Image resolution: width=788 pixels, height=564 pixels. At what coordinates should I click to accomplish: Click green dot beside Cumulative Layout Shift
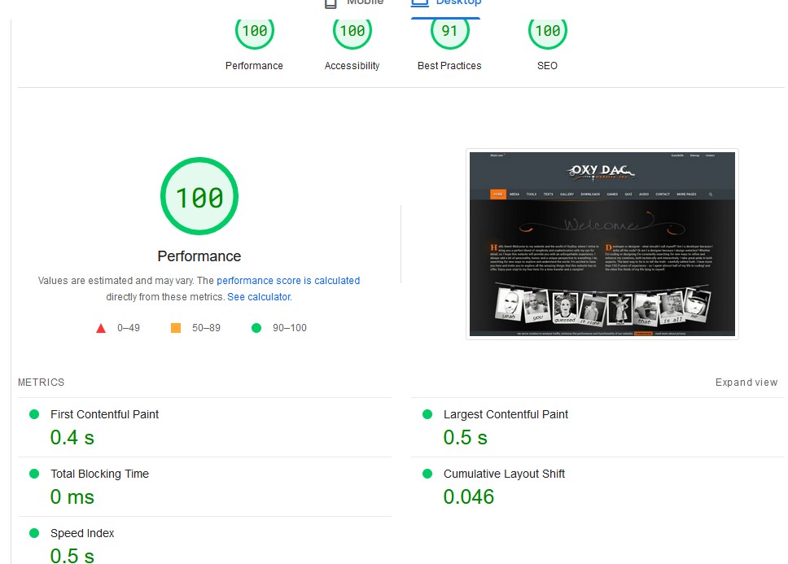(427, 474)
